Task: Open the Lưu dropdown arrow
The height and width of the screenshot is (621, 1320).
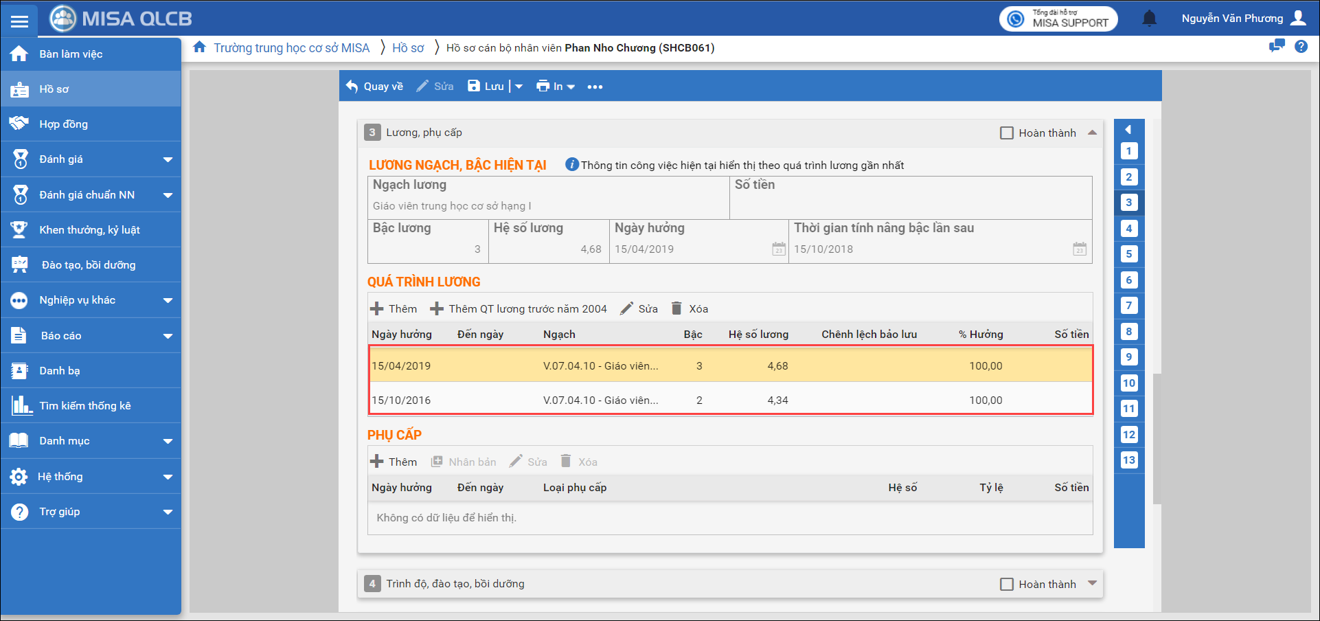Action: point(519,87)
